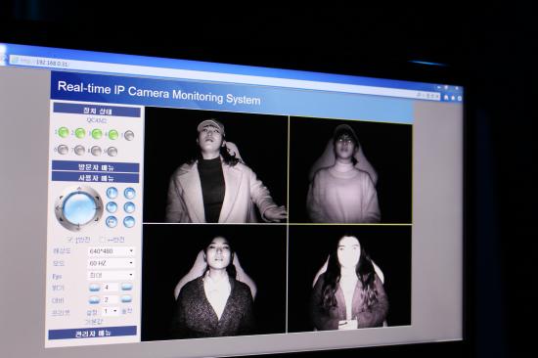Select the top-right camera video feed
The height and width of the screenshot is (358, 538).
point(350,170)
